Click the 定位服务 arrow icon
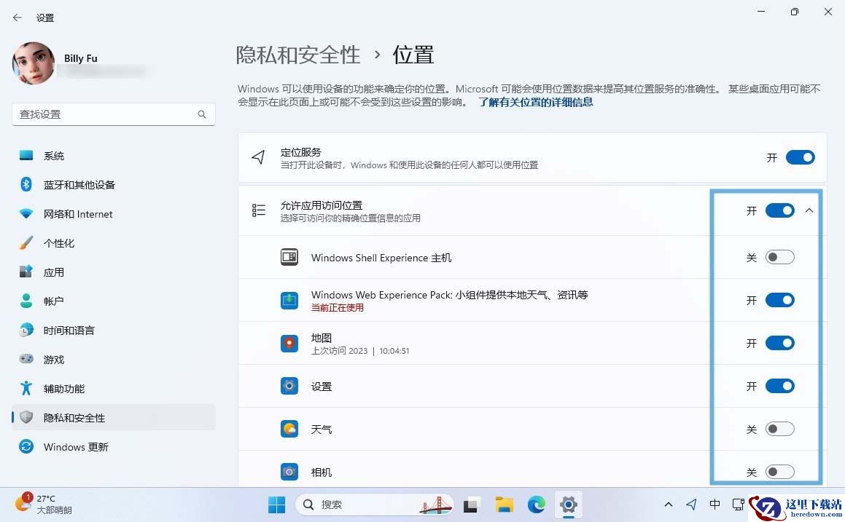Screen dimensions: 845x522 click(x=258, y=157)
